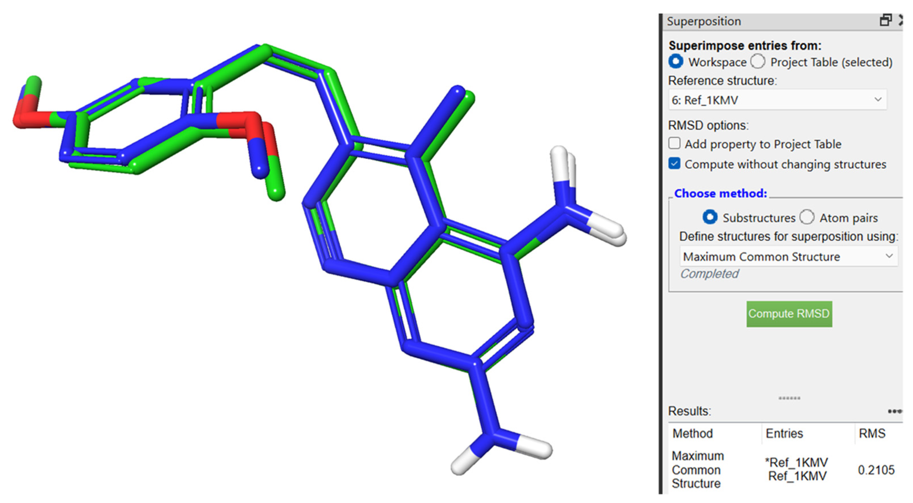Click the RMS column header
The image size is (913, 503).
872,434
